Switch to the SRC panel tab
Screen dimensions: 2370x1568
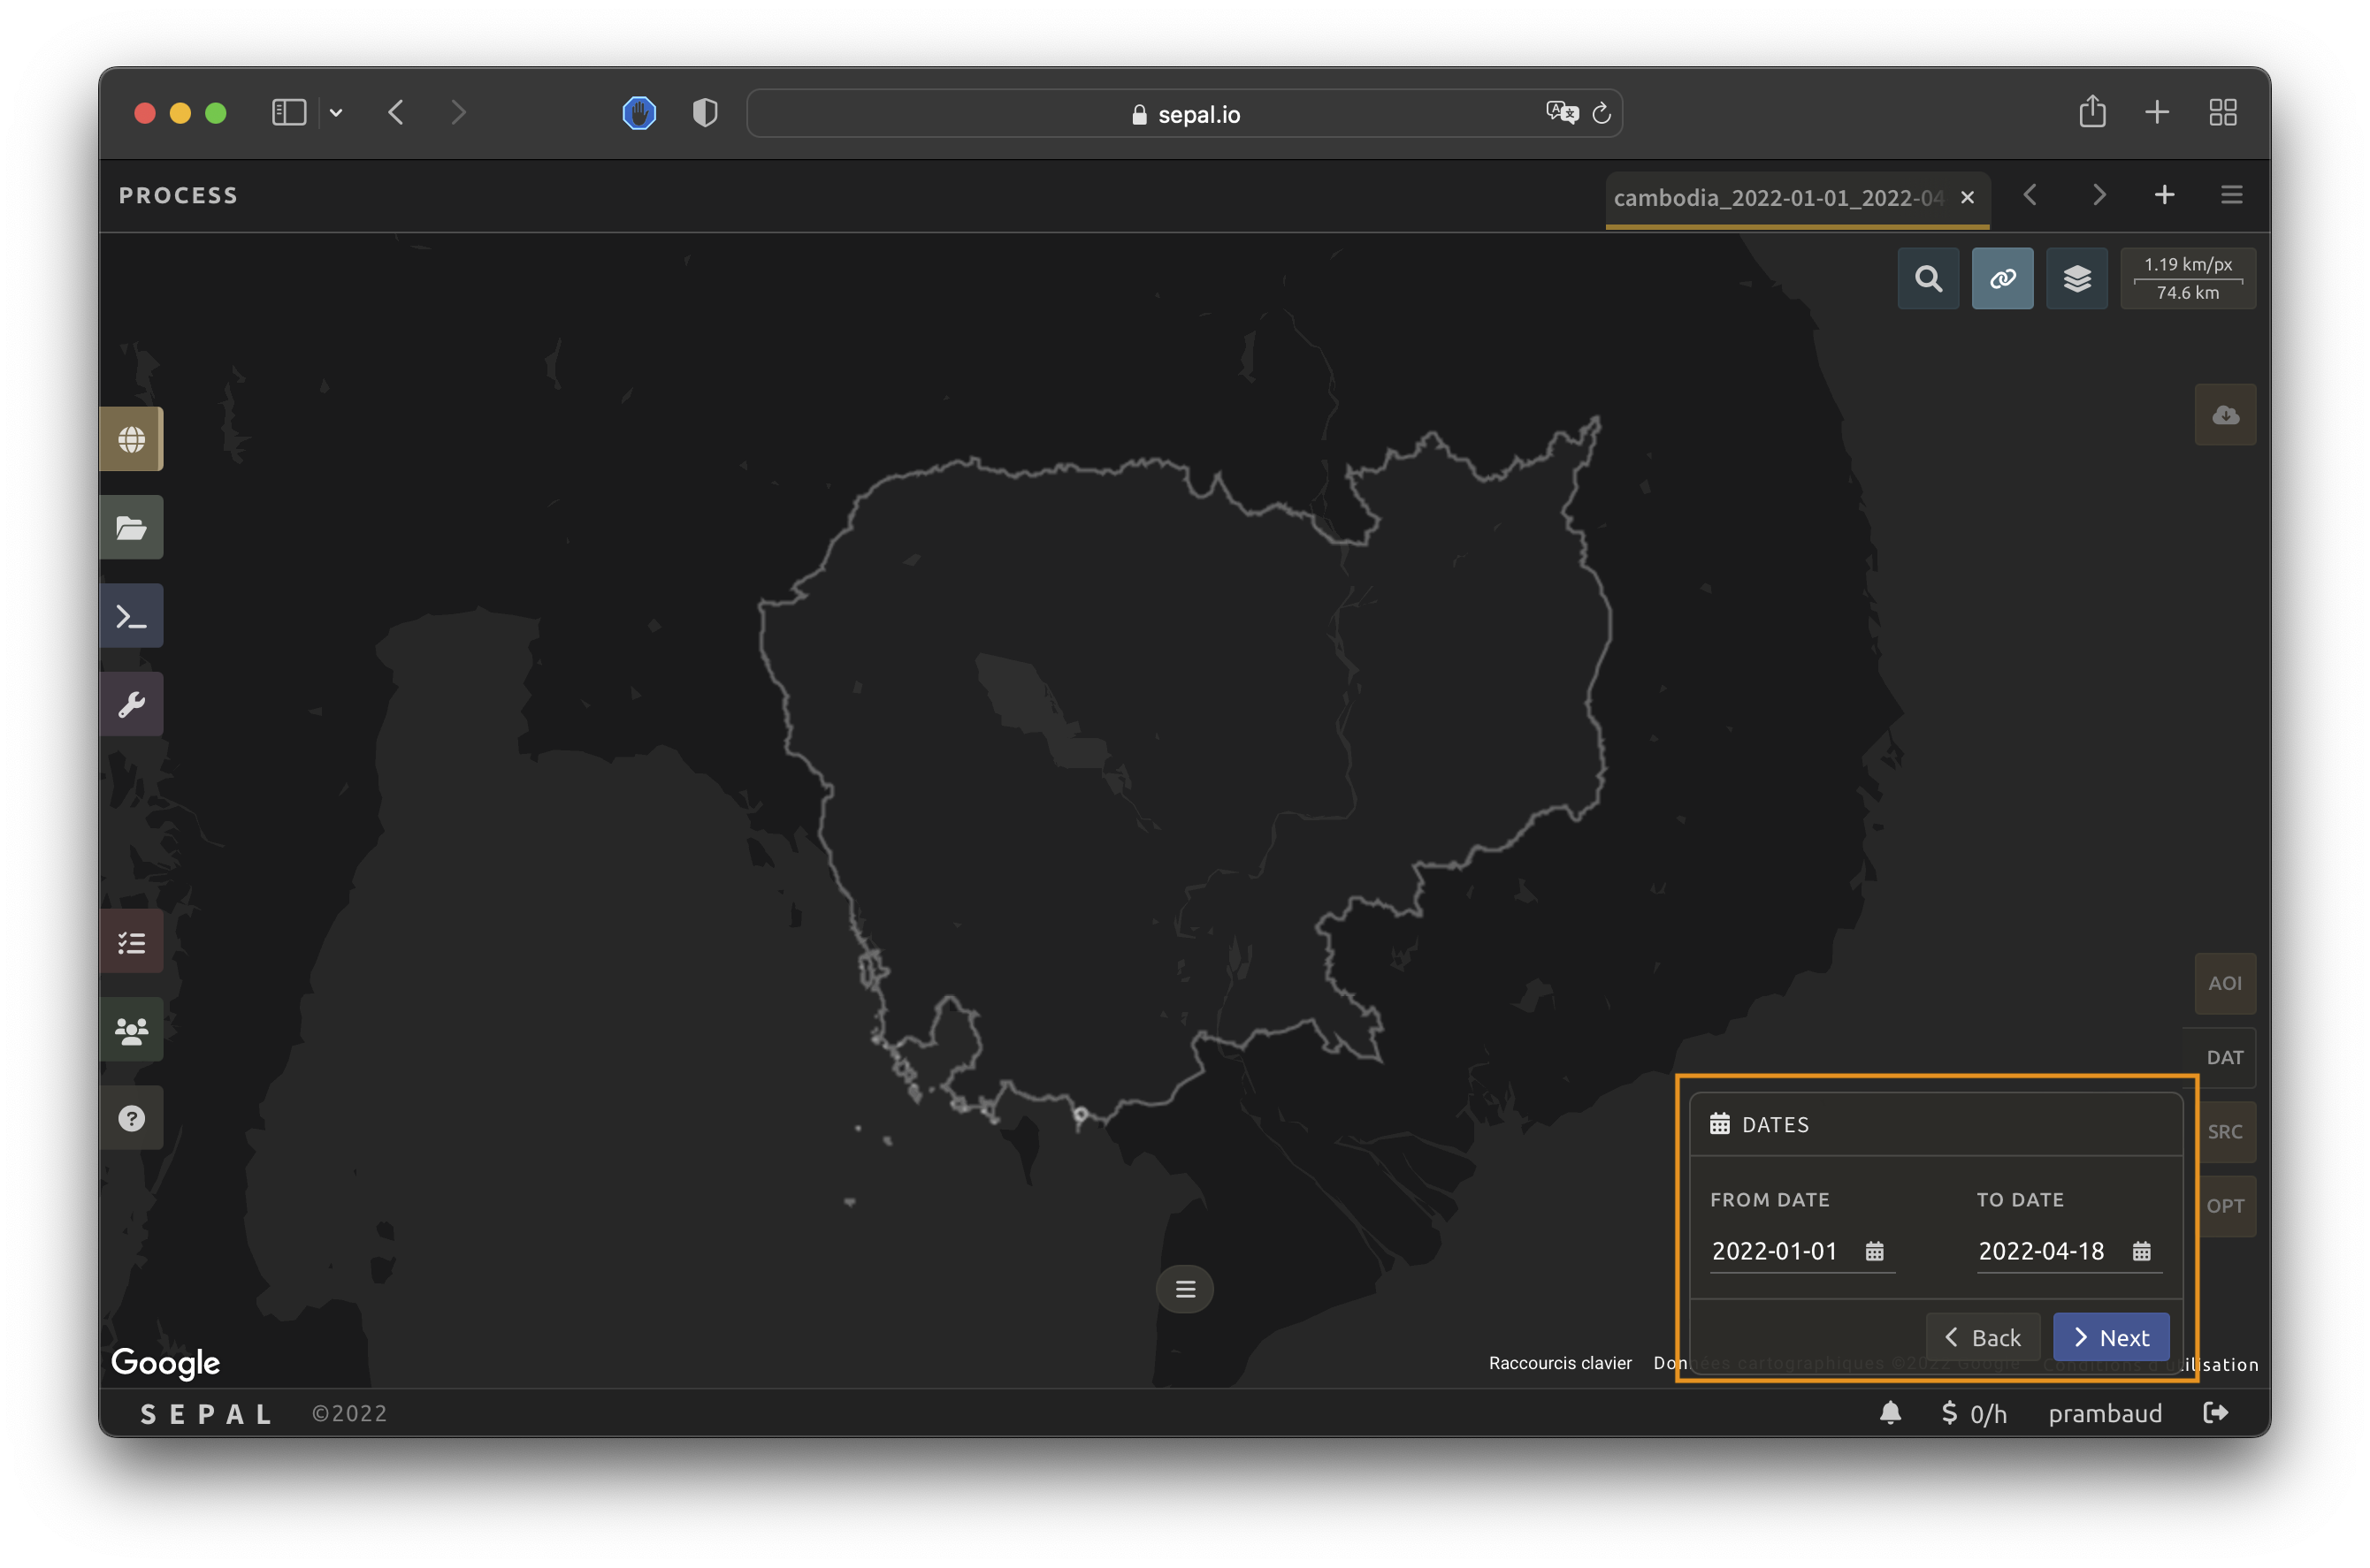pyautogui.click(x=2224, y=1131)
